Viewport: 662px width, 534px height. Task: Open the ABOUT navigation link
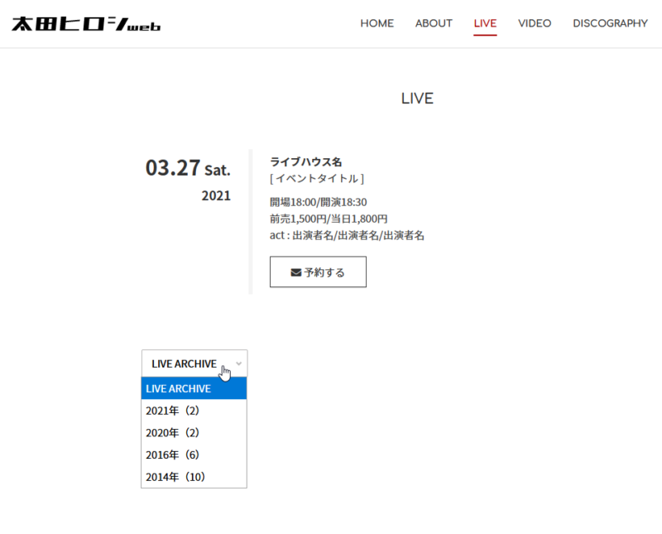click(434, 24)
